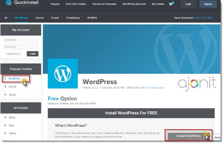The width and height of the screenshot is (224, 144).
Task: Open the Popular menu item
Action: tap(55, 4)
